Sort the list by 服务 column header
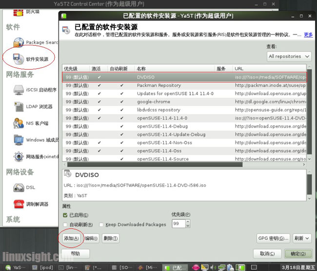This screenshot has width=317, height=271. [x=223, y=69]
